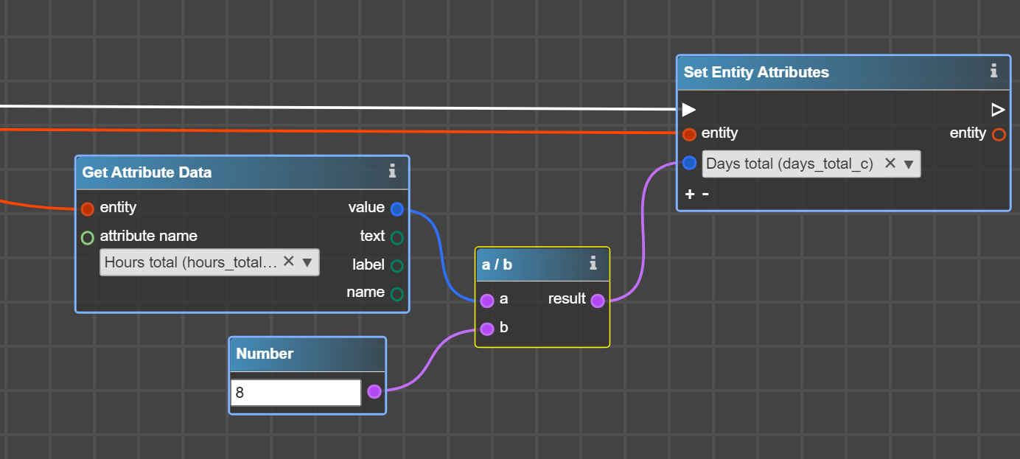Open the Hours total attribute dropdown
The image size is (1020, 459).
(x=307, y=262)
